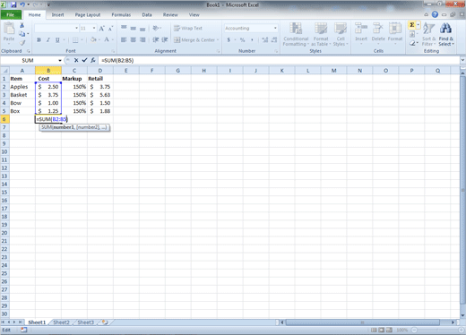Apply the Font Color letter A

(107, 39)
